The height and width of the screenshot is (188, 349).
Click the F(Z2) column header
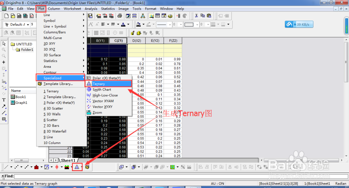(x=173, y=41)
